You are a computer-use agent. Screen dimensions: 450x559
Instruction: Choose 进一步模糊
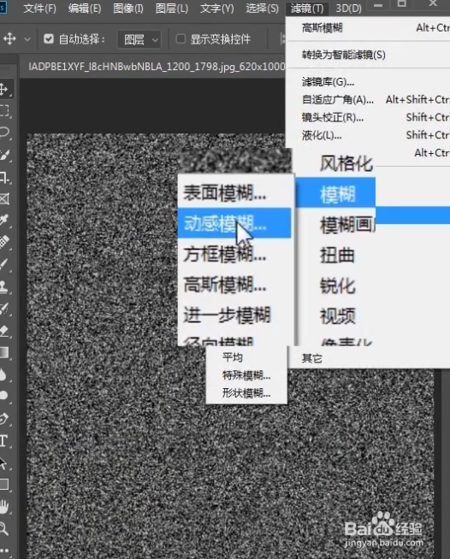234,315
